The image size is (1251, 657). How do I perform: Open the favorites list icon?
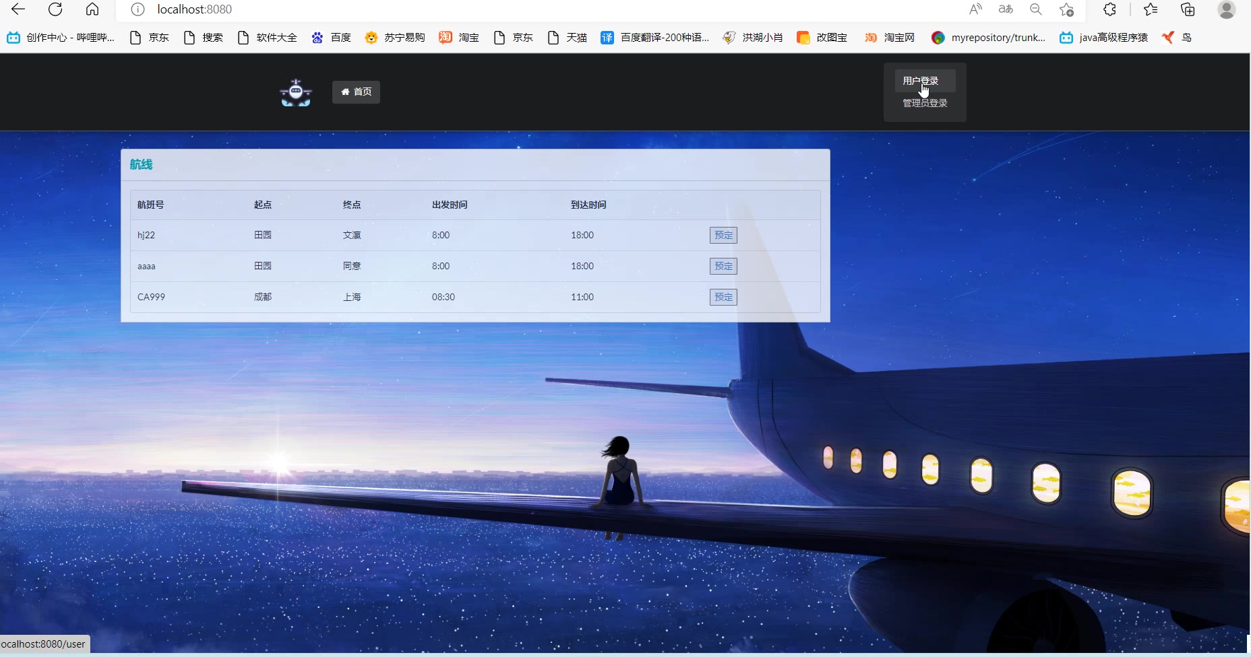[x=1151, y=9]
